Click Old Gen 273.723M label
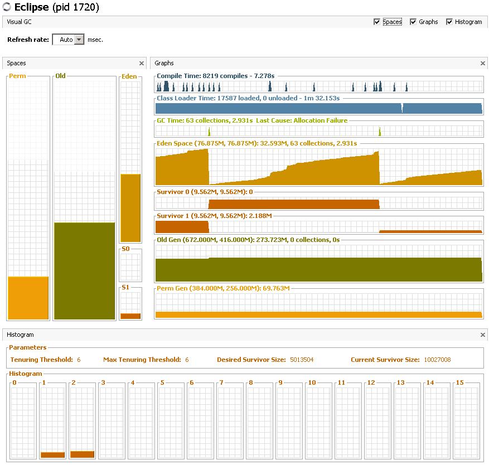 pyautogui.click(x=248, y=240)
